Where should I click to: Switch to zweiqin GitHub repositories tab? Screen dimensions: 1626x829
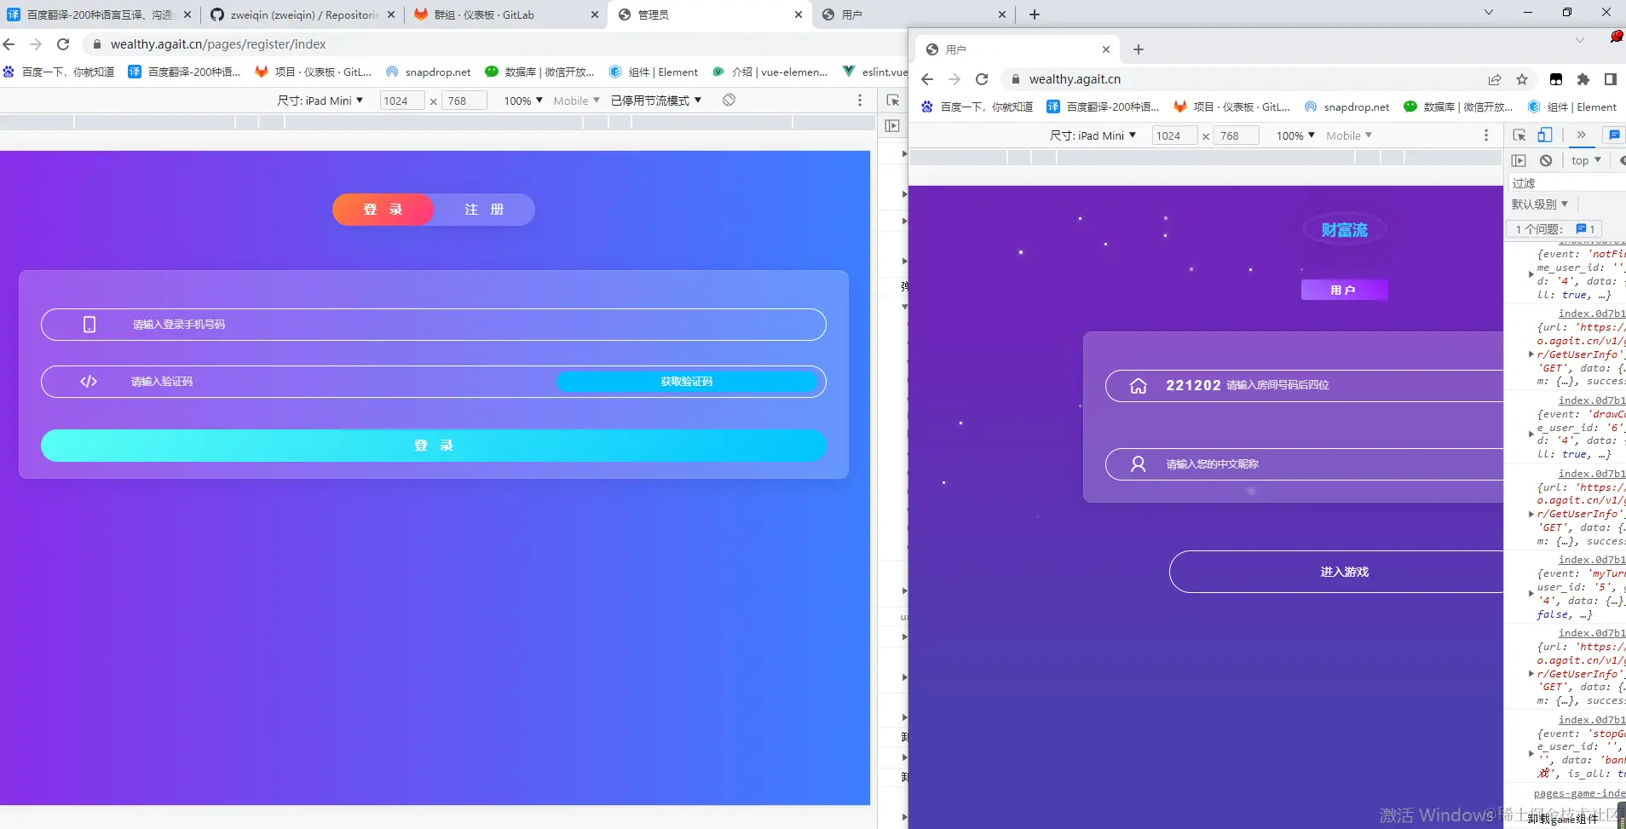click(303, 14)
